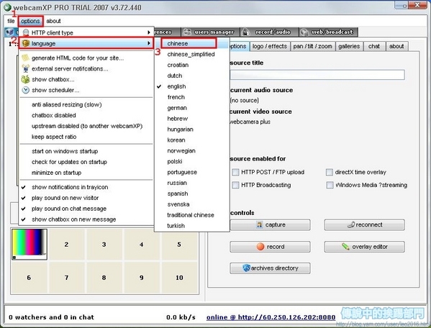The image size is (431, 328).
Task: Toggle anti aliased resizing (slow) option
Action: 86,104
